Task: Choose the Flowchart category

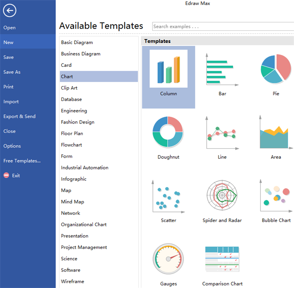Action: [99, 145]
